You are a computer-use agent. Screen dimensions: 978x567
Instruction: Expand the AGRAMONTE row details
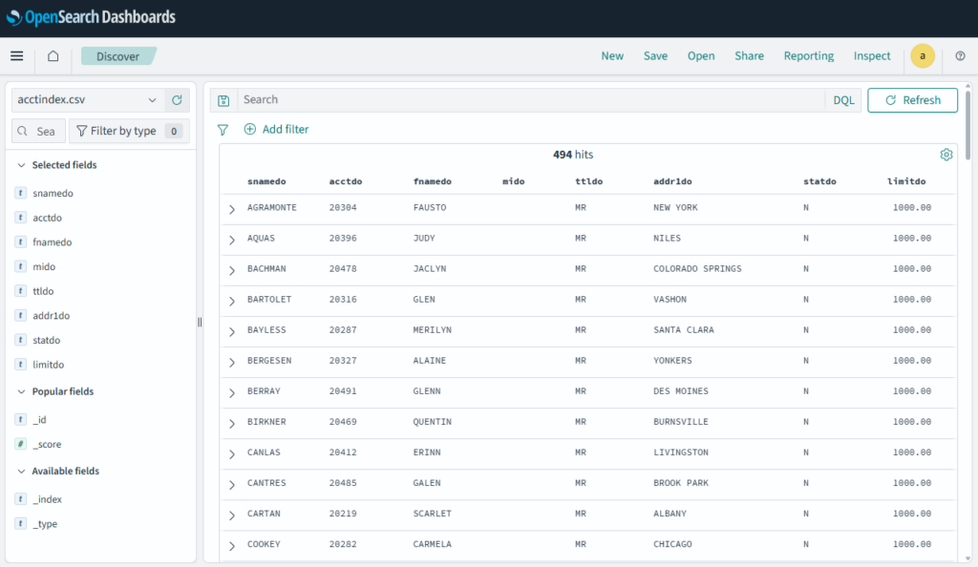tap(232, 209)
